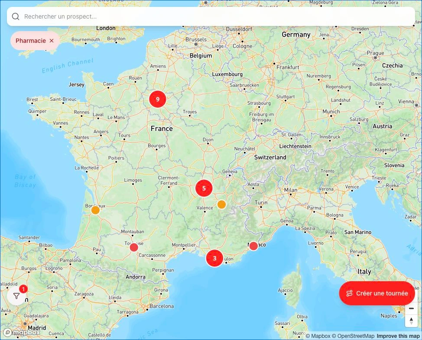The image size is (422, 340).
Task: Zoom out with the minus control
Action: click(x=411, y=308)
